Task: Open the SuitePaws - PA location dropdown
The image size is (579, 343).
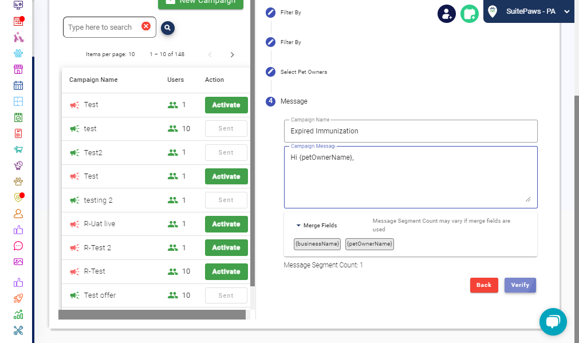Action: (x=529, y=11)
